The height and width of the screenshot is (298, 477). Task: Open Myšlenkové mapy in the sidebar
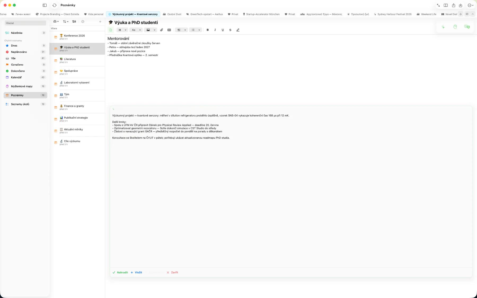point(25,86)
